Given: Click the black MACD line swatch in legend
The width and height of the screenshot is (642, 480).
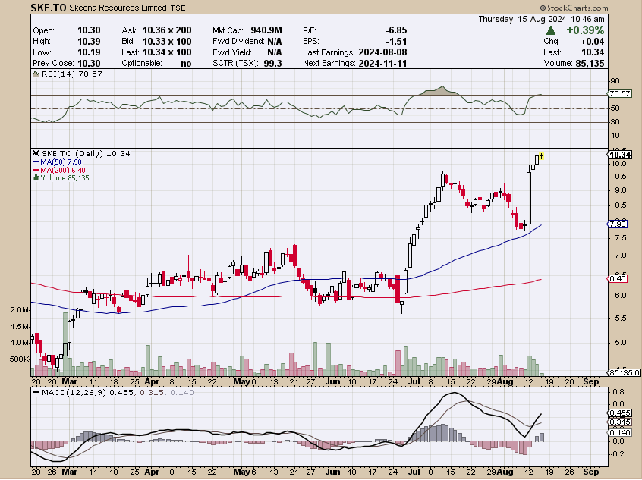Looking at the screenshot, I should [x=36, y=393].
